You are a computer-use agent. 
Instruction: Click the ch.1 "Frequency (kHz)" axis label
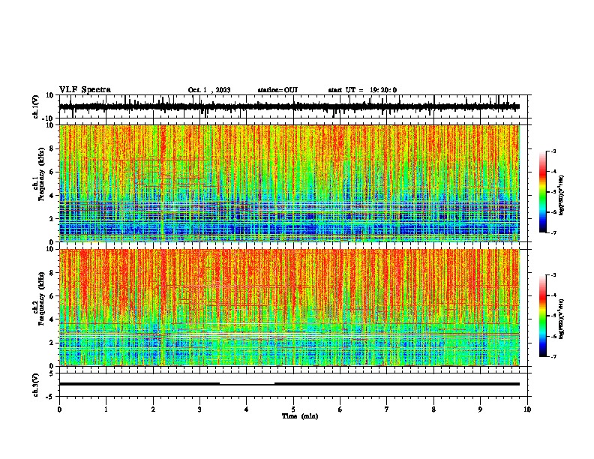[x=42, y=174]
